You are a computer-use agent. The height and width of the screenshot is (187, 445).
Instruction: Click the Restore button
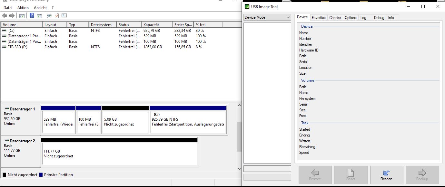[x=315, y=175]
